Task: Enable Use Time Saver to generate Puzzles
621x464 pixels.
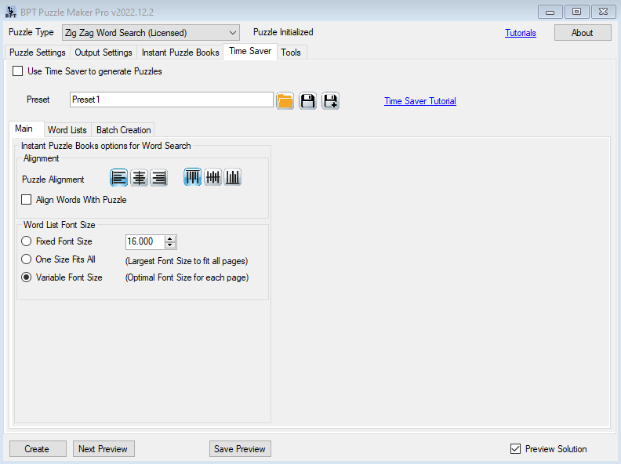Action: [18, 71]
